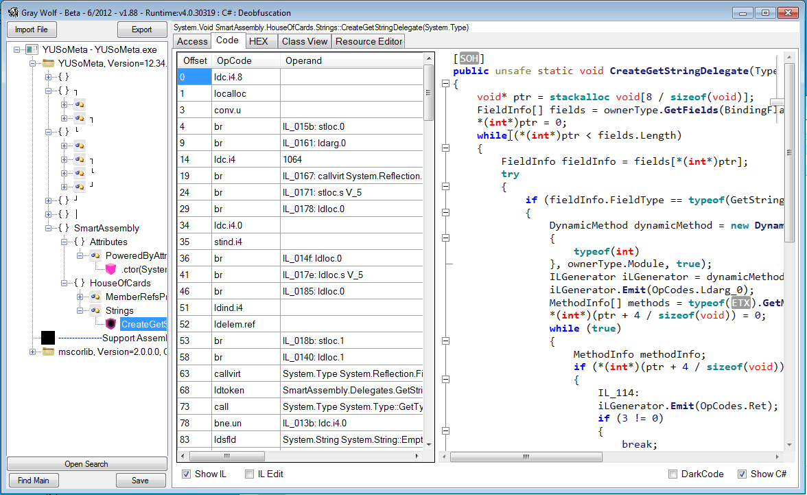The width and height of the screenshot is (807, 495).
Task: Click the Strings class icon
Action: click(95, 310)
